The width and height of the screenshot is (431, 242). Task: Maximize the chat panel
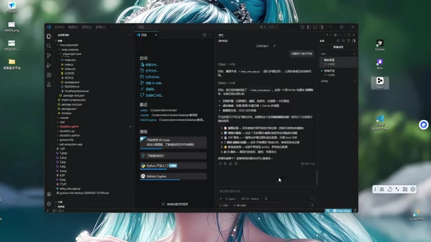coord(348,35)
